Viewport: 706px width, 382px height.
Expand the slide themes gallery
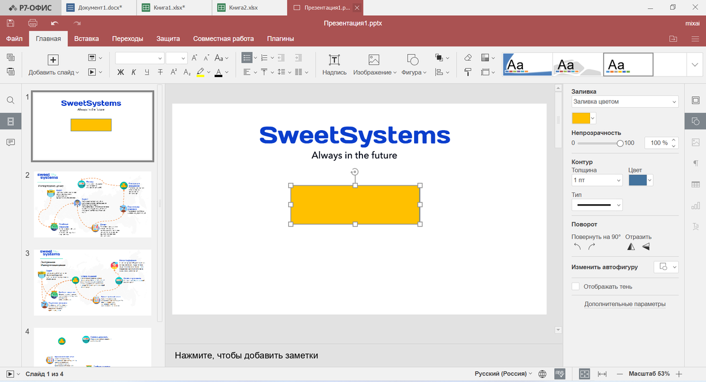coord(696,65)
